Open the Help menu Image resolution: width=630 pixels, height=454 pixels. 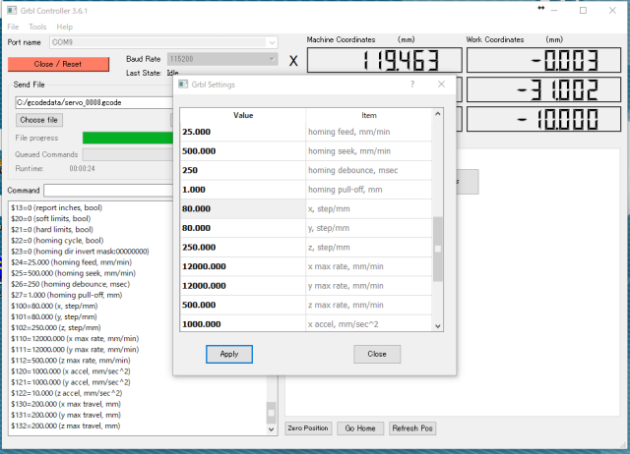pos(64,27)
